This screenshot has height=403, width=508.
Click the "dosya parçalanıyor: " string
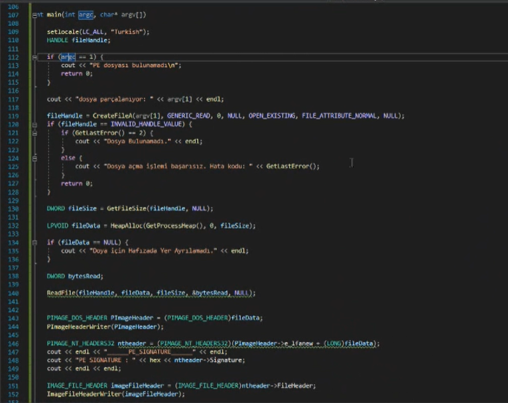114,99
